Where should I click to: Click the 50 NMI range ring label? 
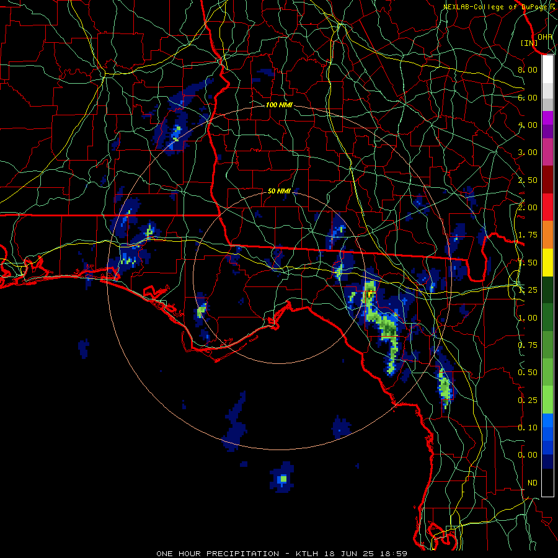279,191
